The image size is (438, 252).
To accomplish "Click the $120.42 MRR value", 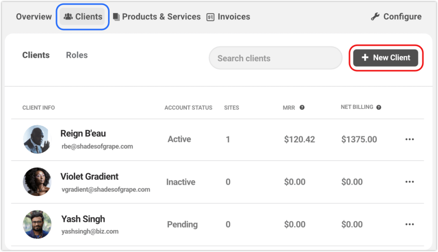I will point(300,139).
